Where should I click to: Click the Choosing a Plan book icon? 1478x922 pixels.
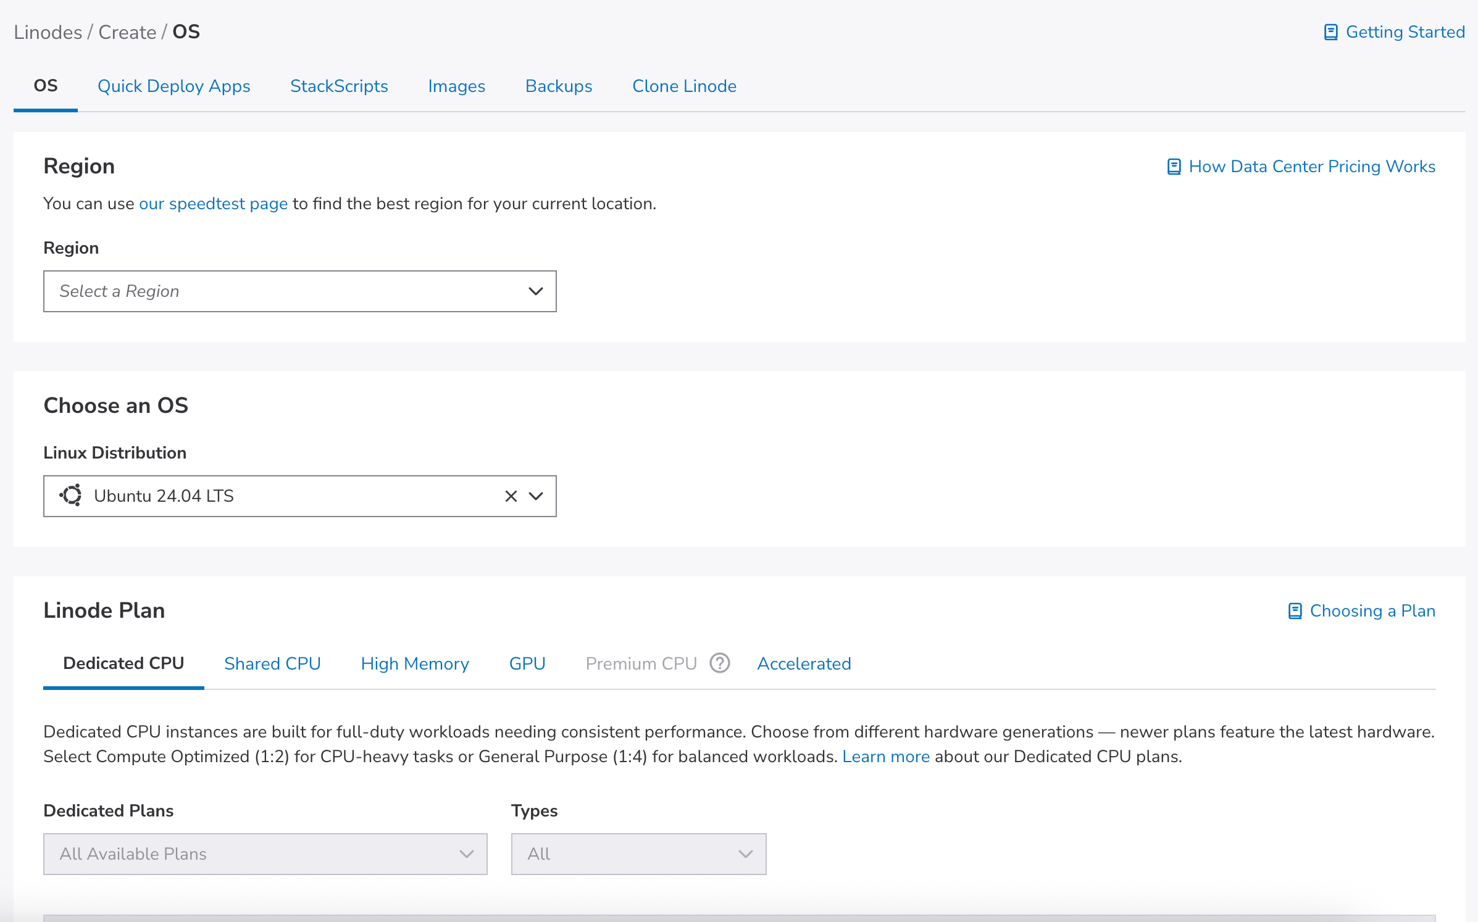point(1295,611)
